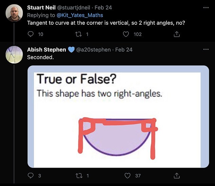215x186 pixels.
Task: Click the @a20stephen handle
Action: 94,50
